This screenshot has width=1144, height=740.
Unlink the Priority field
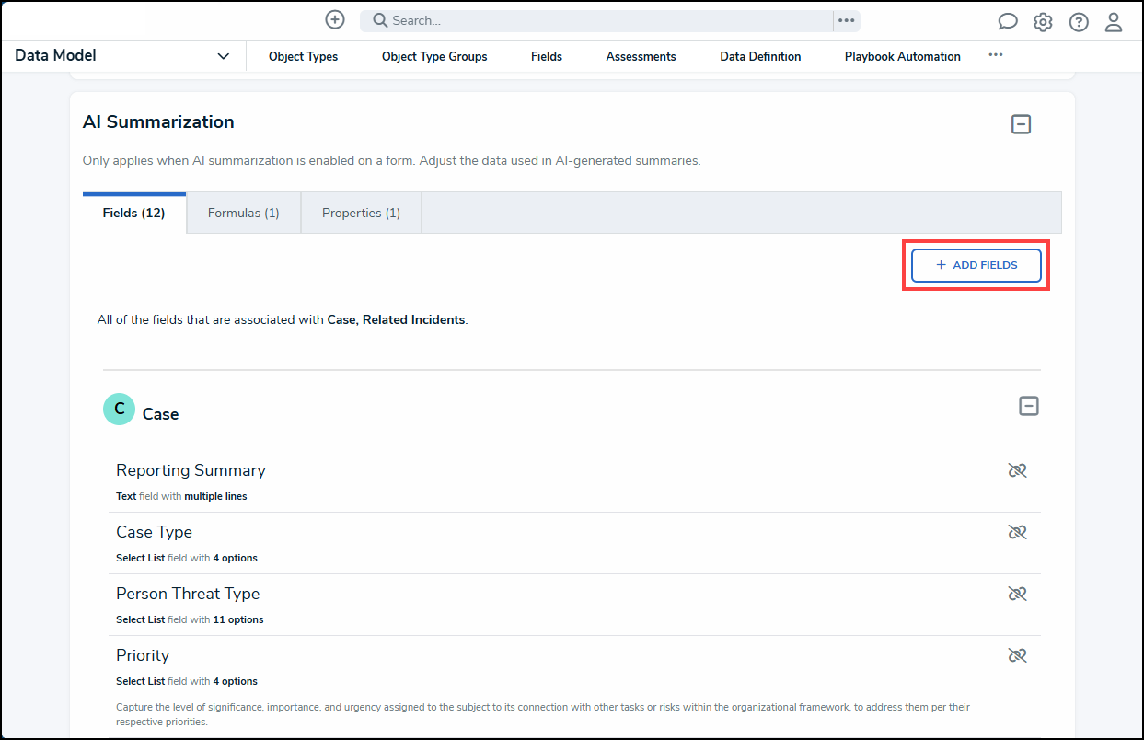(x=1017, y=655)
